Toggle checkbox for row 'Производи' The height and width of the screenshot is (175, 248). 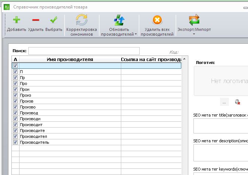pyautogui.click(x=15, y=118)
